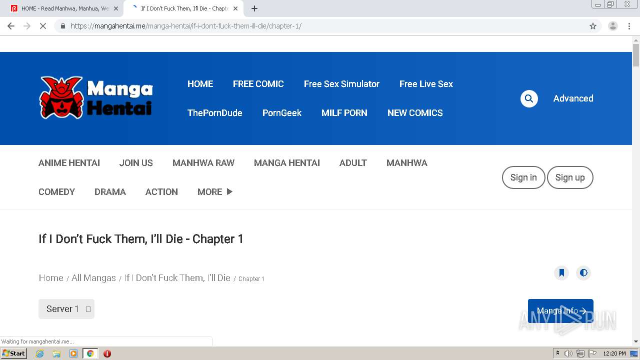The height and width of the screenshot is (360, 640).
Task: Open the file explorer taskbar icon
Action: tap(56, 353)
